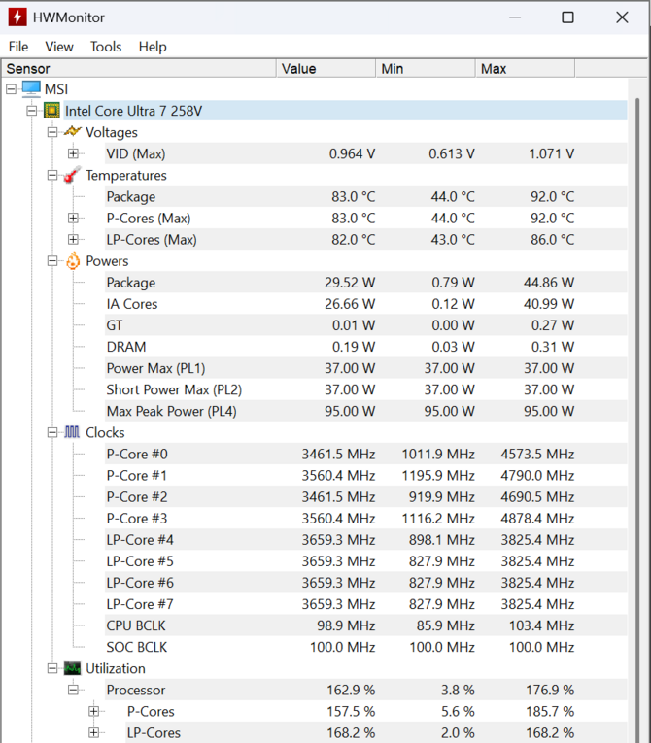Screen dimensions: 651x743
Task: Click the 0.964 V VID value
Action: [x=353, y=153]
